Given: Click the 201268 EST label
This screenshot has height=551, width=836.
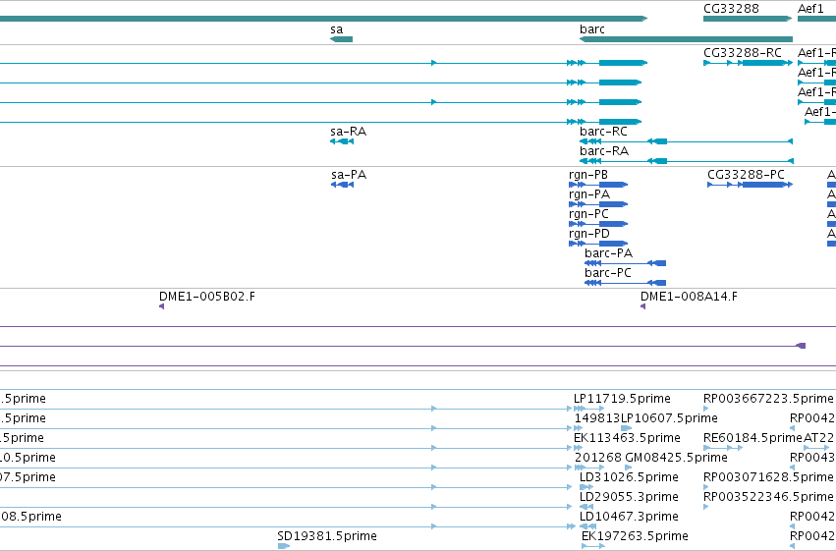Looking at the screenshot, I should [x=598, y=458].
